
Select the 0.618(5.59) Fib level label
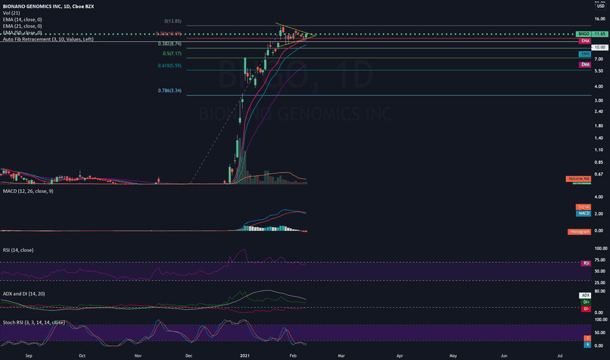(170, 65)
